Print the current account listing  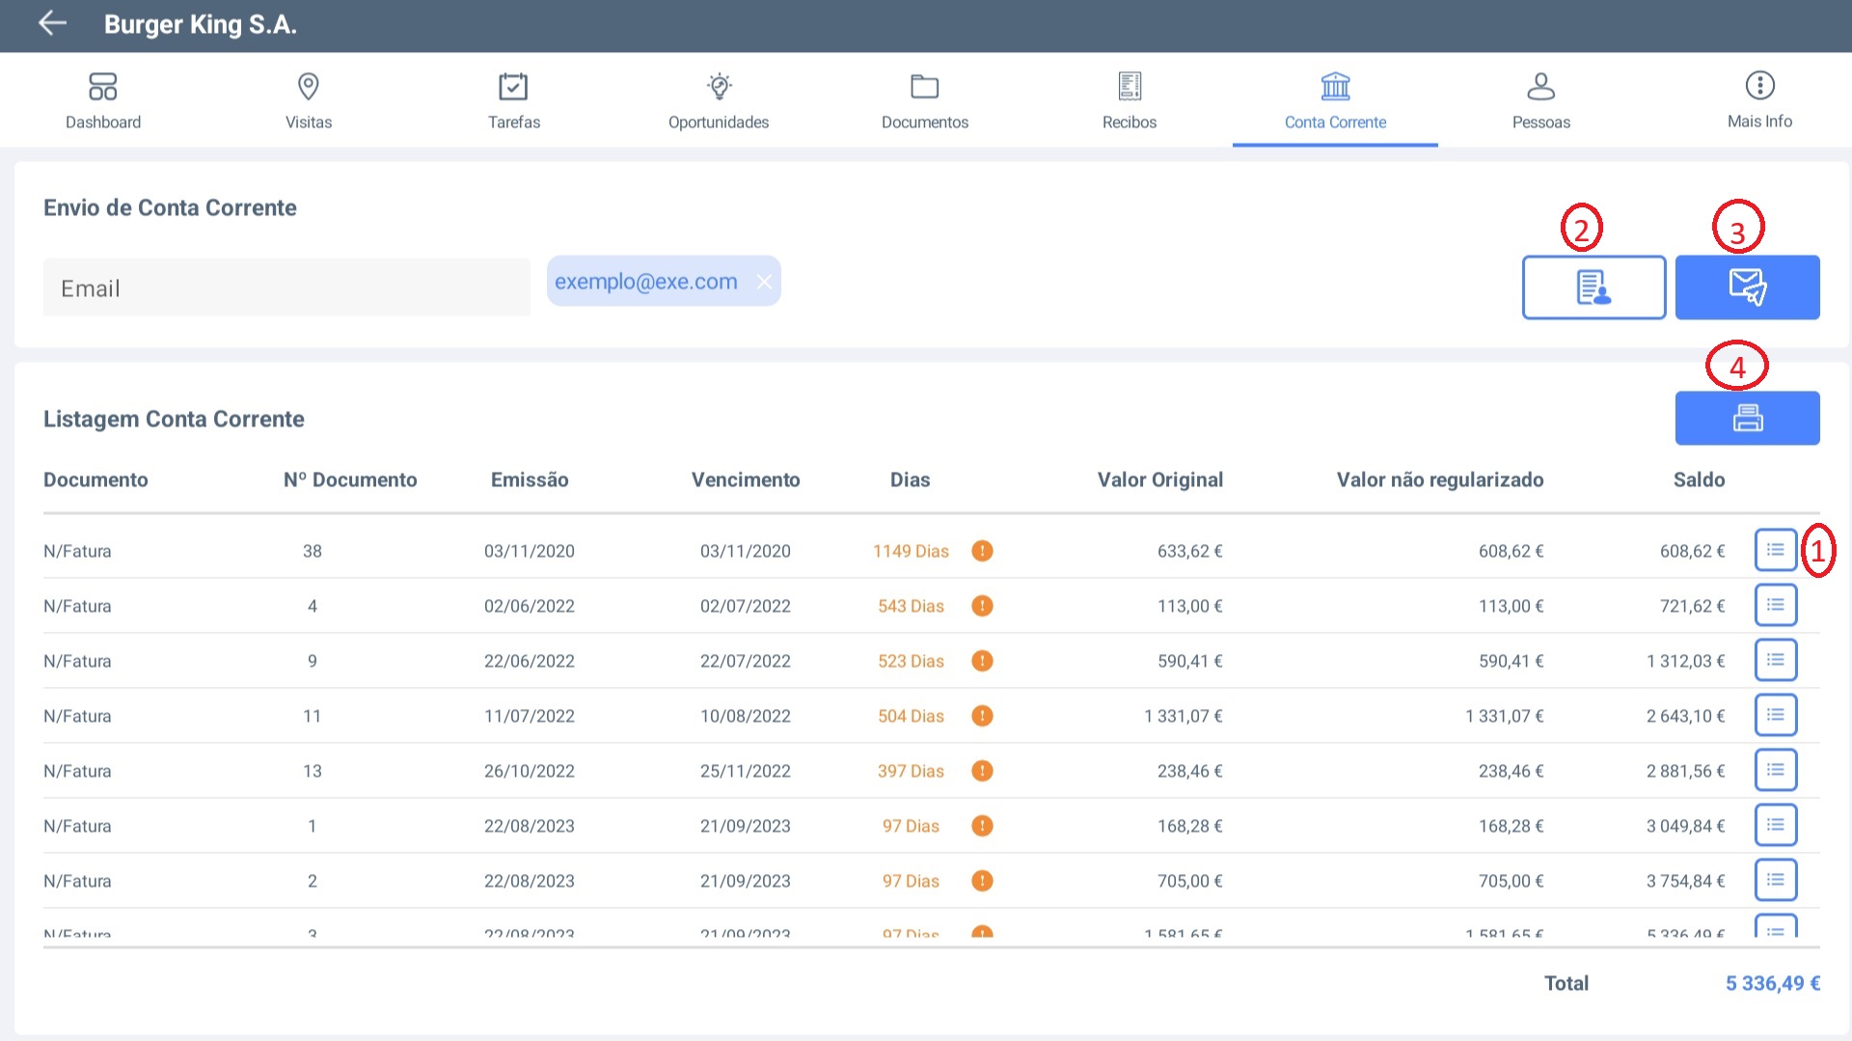click(1747, 418)
